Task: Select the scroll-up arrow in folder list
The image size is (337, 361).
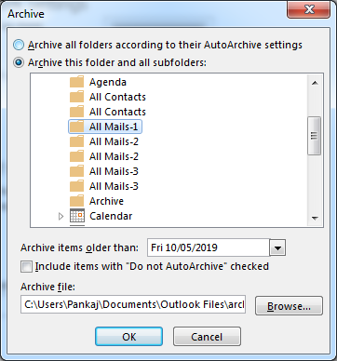Action: (x=315, y=83)
